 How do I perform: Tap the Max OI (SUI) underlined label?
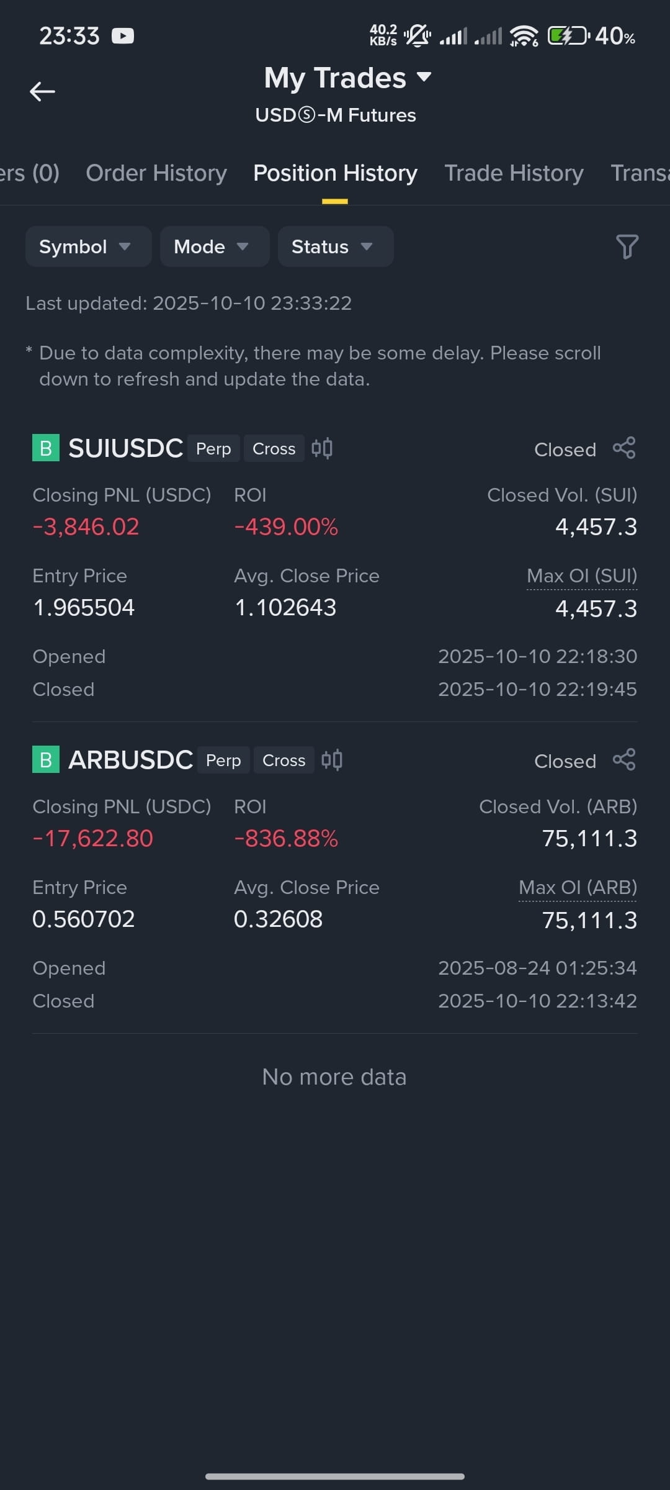[x=582, y=576]
